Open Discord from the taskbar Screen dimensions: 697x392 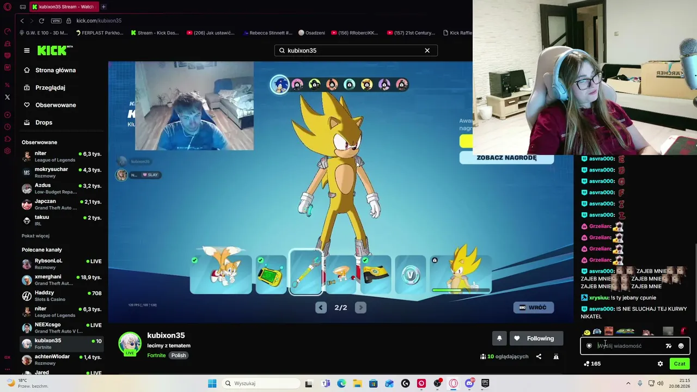469,383
